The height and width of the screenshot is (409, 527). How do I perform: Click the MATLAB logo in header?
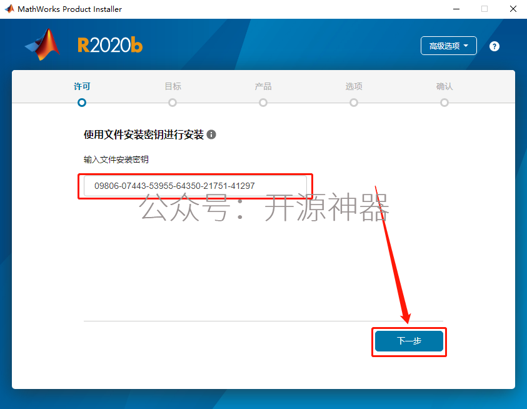coord(43,44)
